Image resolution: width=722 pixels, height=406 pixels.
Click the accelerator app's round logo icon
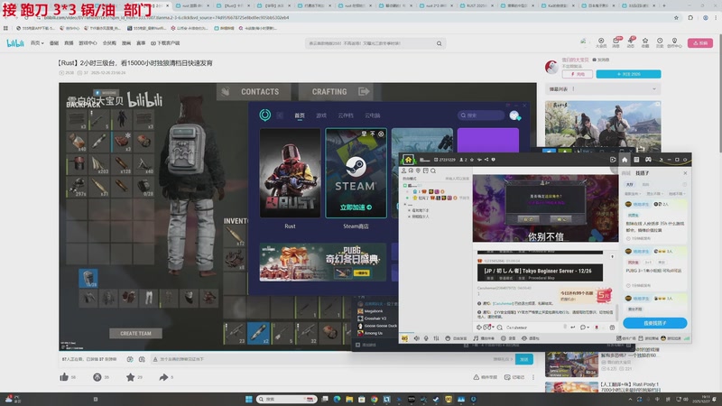tap(264, 115)
